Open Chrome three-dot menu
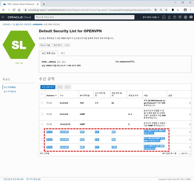Screen dimensions: 194x181 [190, 10]
